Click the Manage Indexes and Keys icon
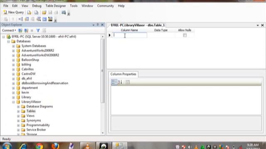The image size is (266, 149). 27,19
